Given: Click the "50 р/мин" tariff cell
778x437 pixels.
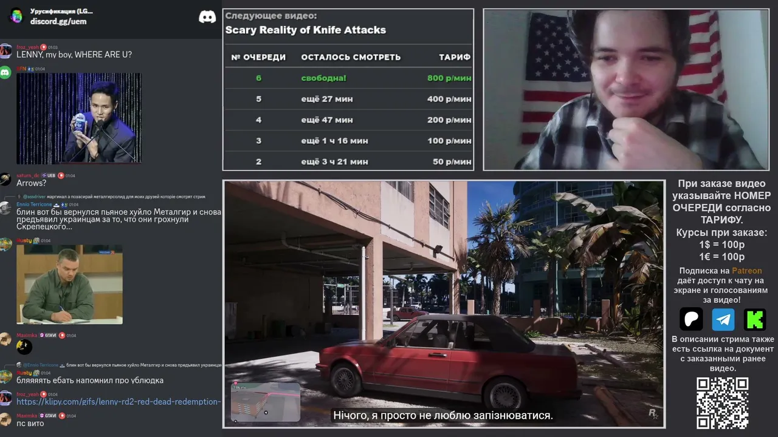Looking at the screenshot, I should click(x=452, y=161).
